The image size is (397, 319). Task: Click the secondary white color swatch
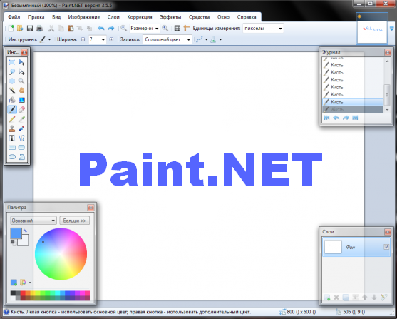click(x=25, y=241)
